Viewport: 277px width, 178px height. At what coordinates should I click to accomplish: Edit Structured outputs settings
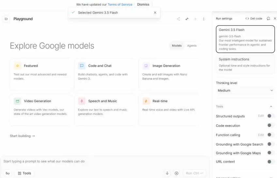tap(261, 116)
